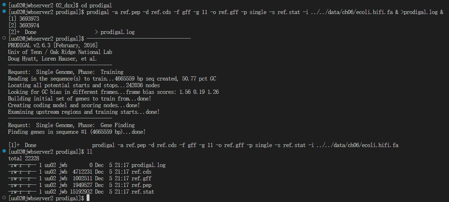Open the ref.gff file in the listing

141,179
